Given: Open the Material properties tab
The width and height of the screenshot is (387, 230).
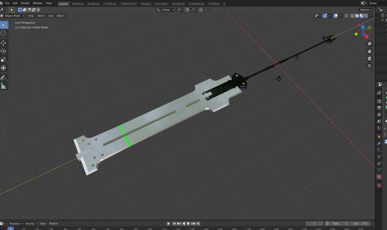Looking at the screenshot, I should pyautogui.click(x=379, y=176).
